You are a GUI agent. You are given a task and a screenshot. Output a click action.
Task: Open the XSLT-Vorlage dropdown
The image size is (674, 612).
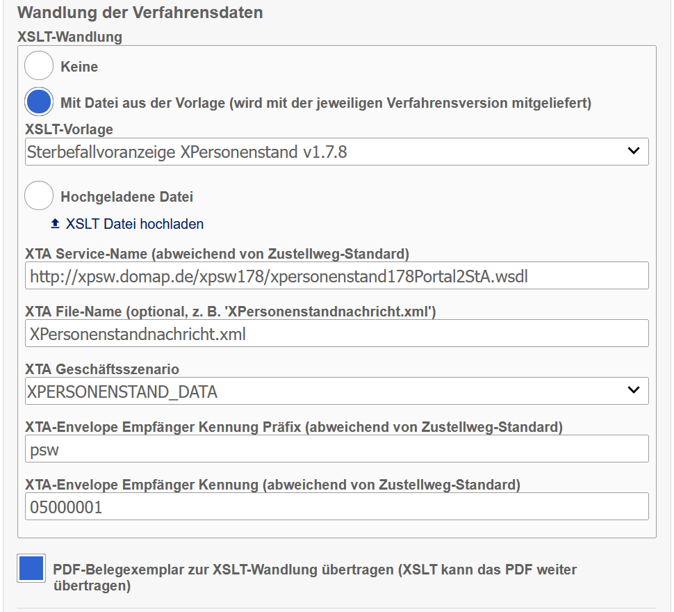(327, 152)
